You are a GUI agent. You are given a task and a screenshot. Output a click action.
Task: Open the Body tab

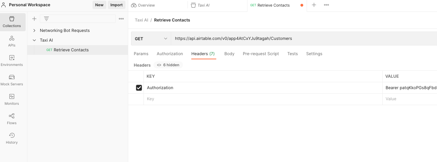[x=229, y=54]
